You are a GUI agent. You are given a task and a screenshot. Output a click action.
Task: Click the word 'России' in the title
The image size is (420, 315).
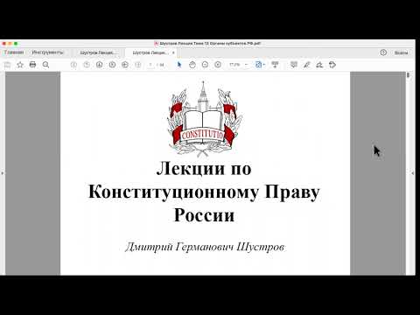pyautogui.click(x=204, y=215)
